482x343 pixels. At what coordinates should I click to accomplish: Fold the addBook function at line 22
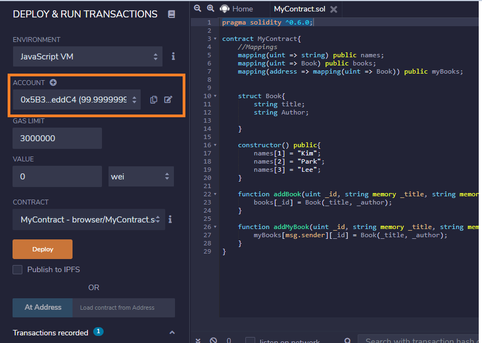215,194
